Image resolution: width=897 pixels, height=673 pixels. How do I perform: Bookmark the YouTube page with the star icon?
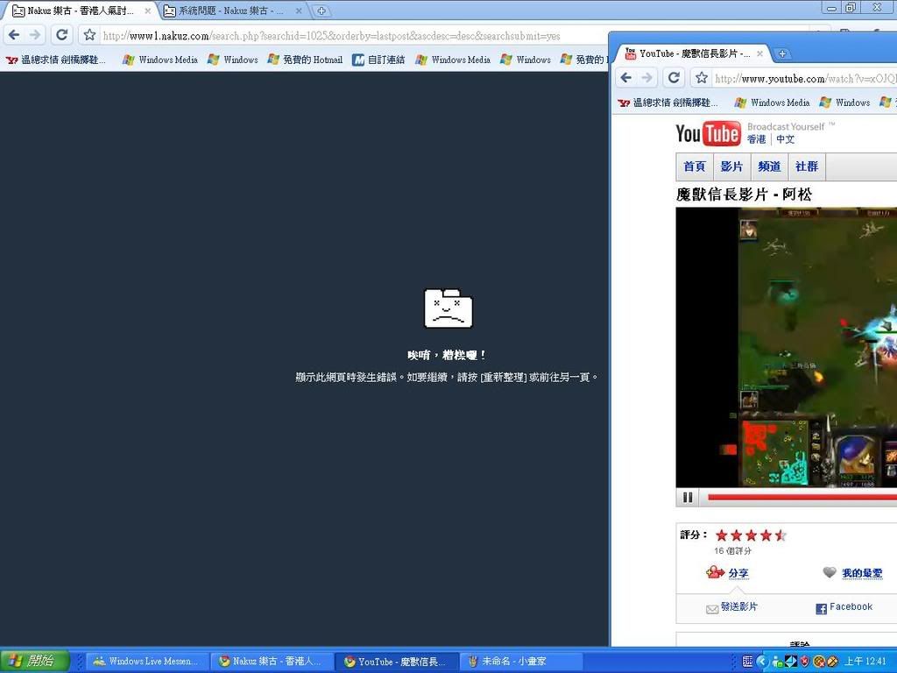coord(702,78)
